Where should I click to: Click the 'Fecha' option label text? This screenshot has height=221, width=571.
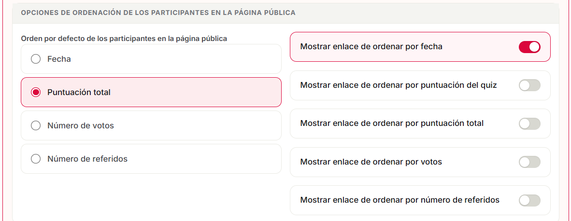pyautogui.click(x=59, y=59)
